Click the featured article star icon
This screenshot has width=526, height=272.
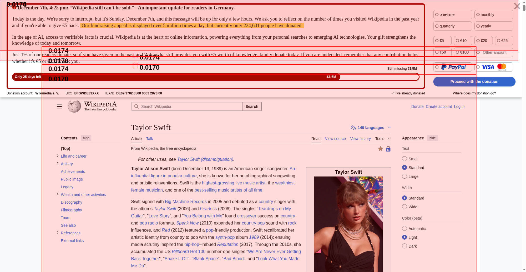380,149
